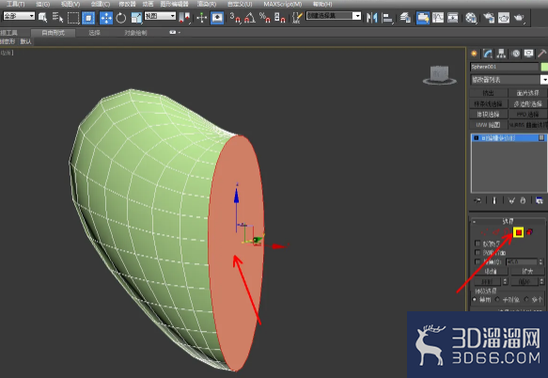The image size is (548, 378).
Task: Click Remove Modifier trash icon
Action: tap(523, 200)
